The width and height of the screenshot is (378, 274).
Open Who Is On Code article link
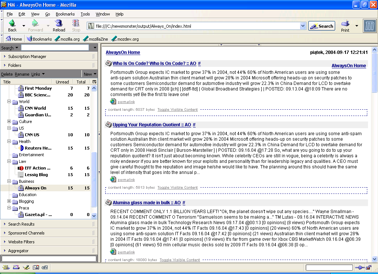[x=154, y=64]
